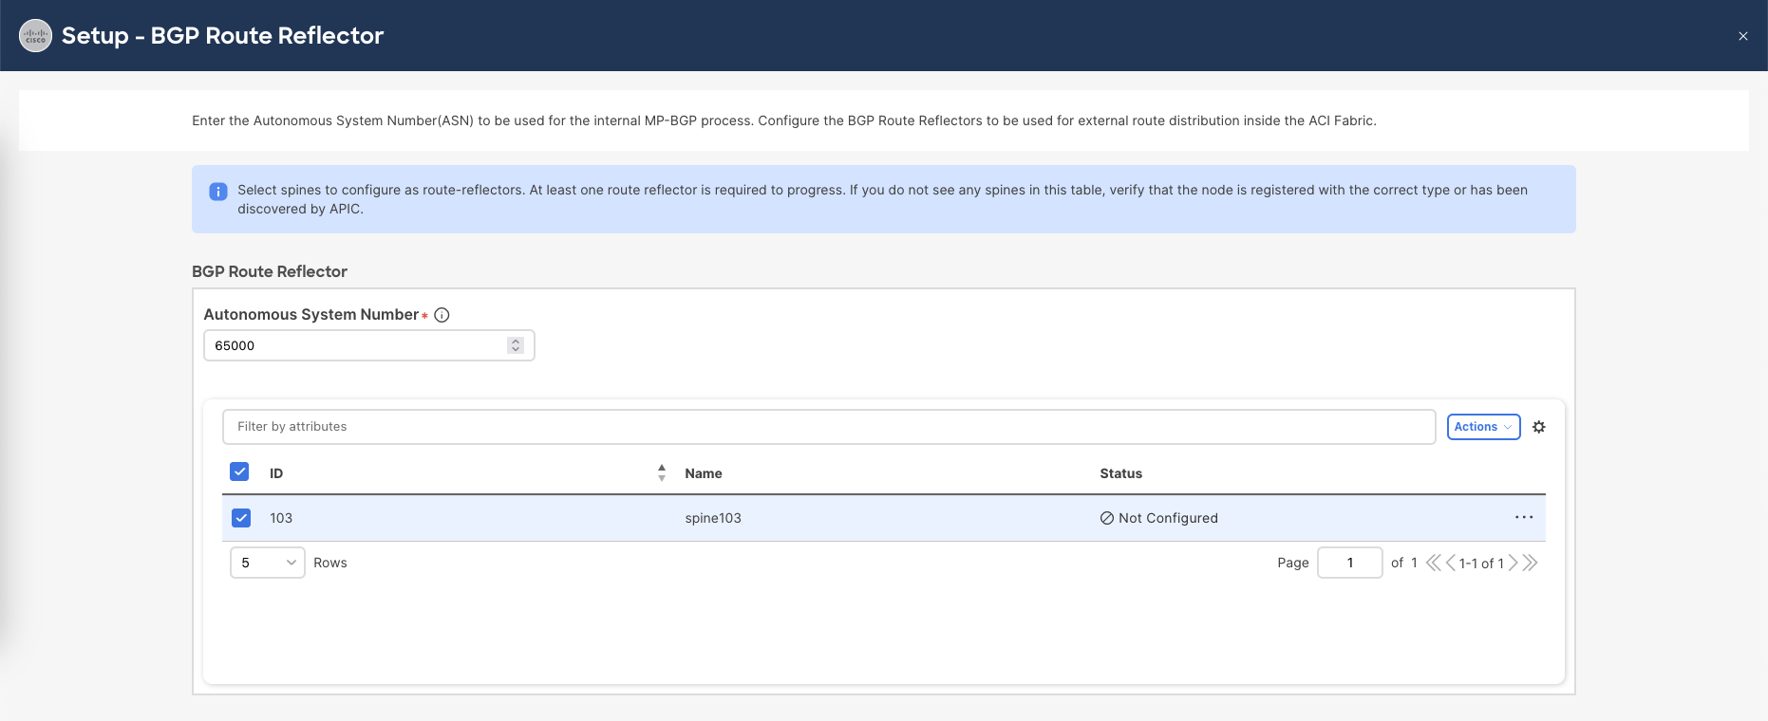Open row actions ellipsis for spine103

(1523, 517)
